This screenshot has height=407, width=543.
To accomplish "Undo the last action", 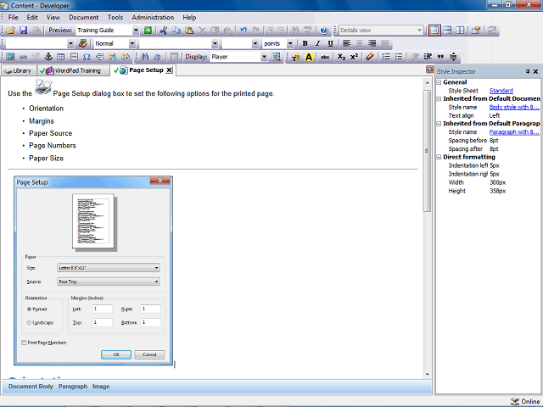I will click(244, 31).
